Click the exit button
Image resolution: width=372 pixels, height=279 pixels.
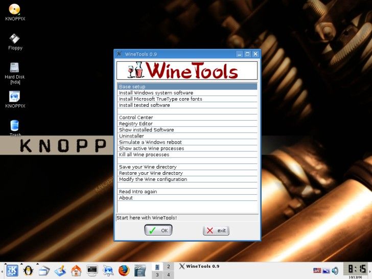pos(216,230)
